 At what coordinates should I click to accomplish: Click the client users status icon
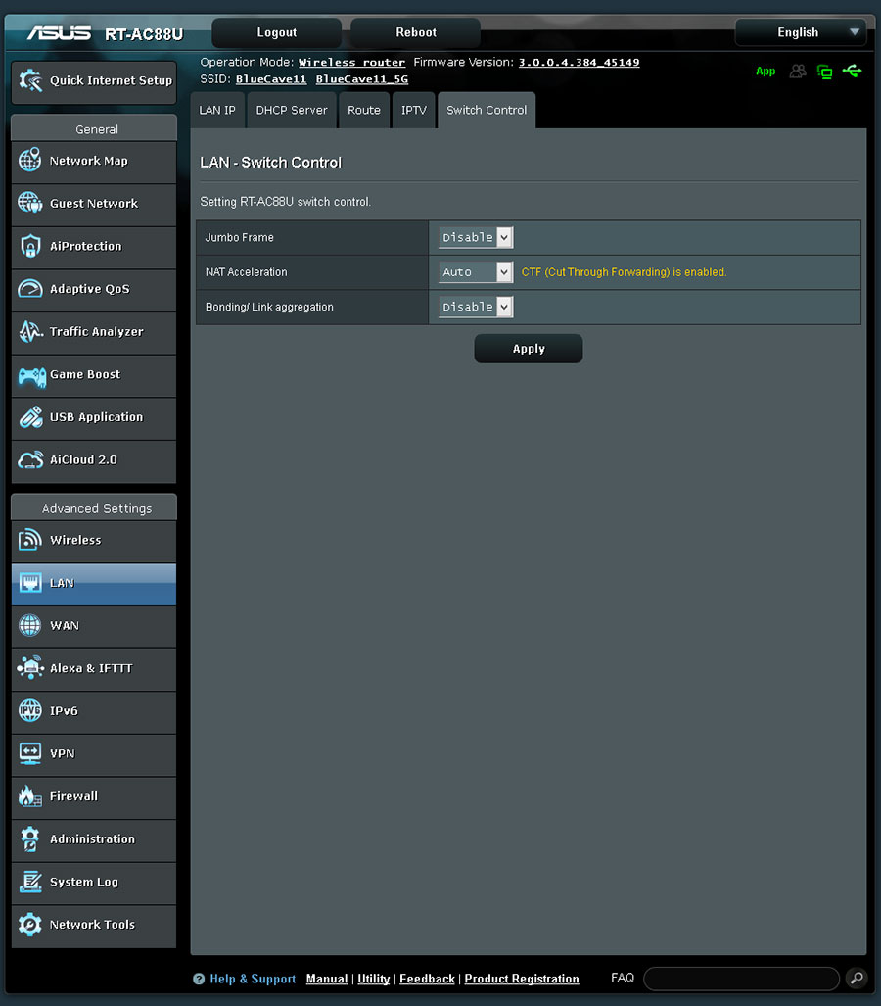(x=798, y=71)
